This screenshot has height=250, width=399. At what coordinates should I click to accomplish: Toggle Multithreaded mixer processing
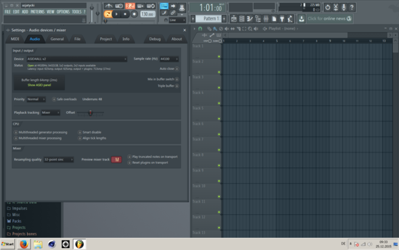[16, 138]
